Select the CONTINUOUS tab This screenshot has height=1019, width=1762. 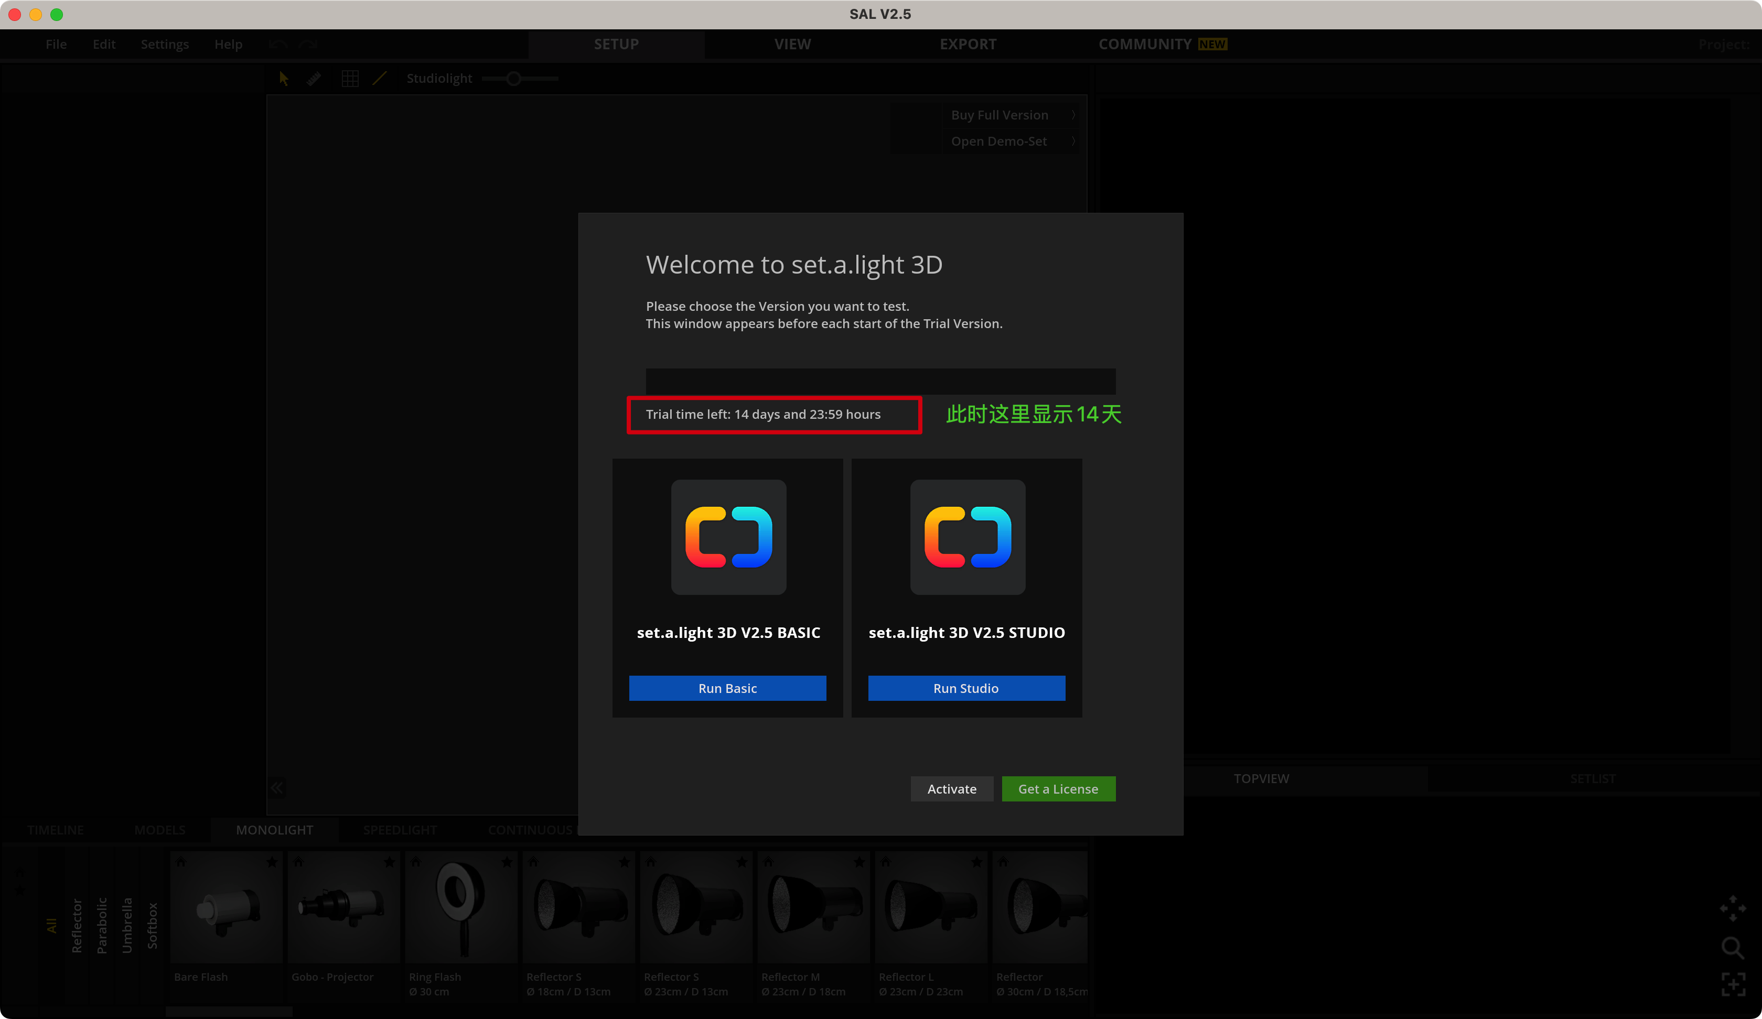tap(530, 830)
